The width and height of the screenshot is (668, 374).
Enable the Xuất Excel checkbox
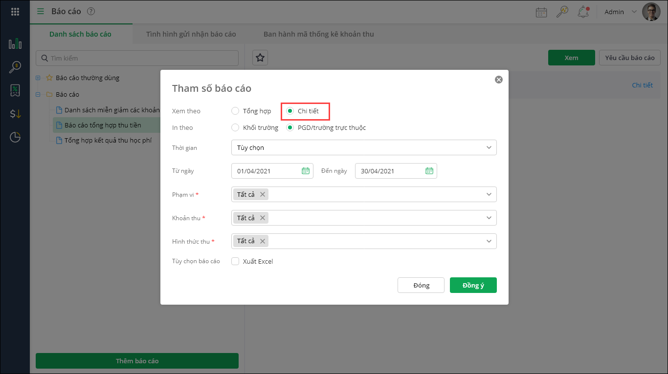(x=235, y=261)
